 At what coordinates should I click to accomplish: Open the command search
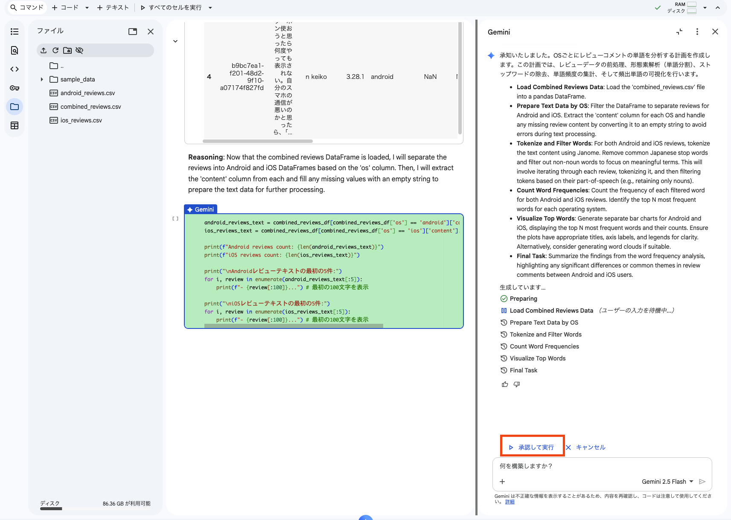click(x=27, y=8)
